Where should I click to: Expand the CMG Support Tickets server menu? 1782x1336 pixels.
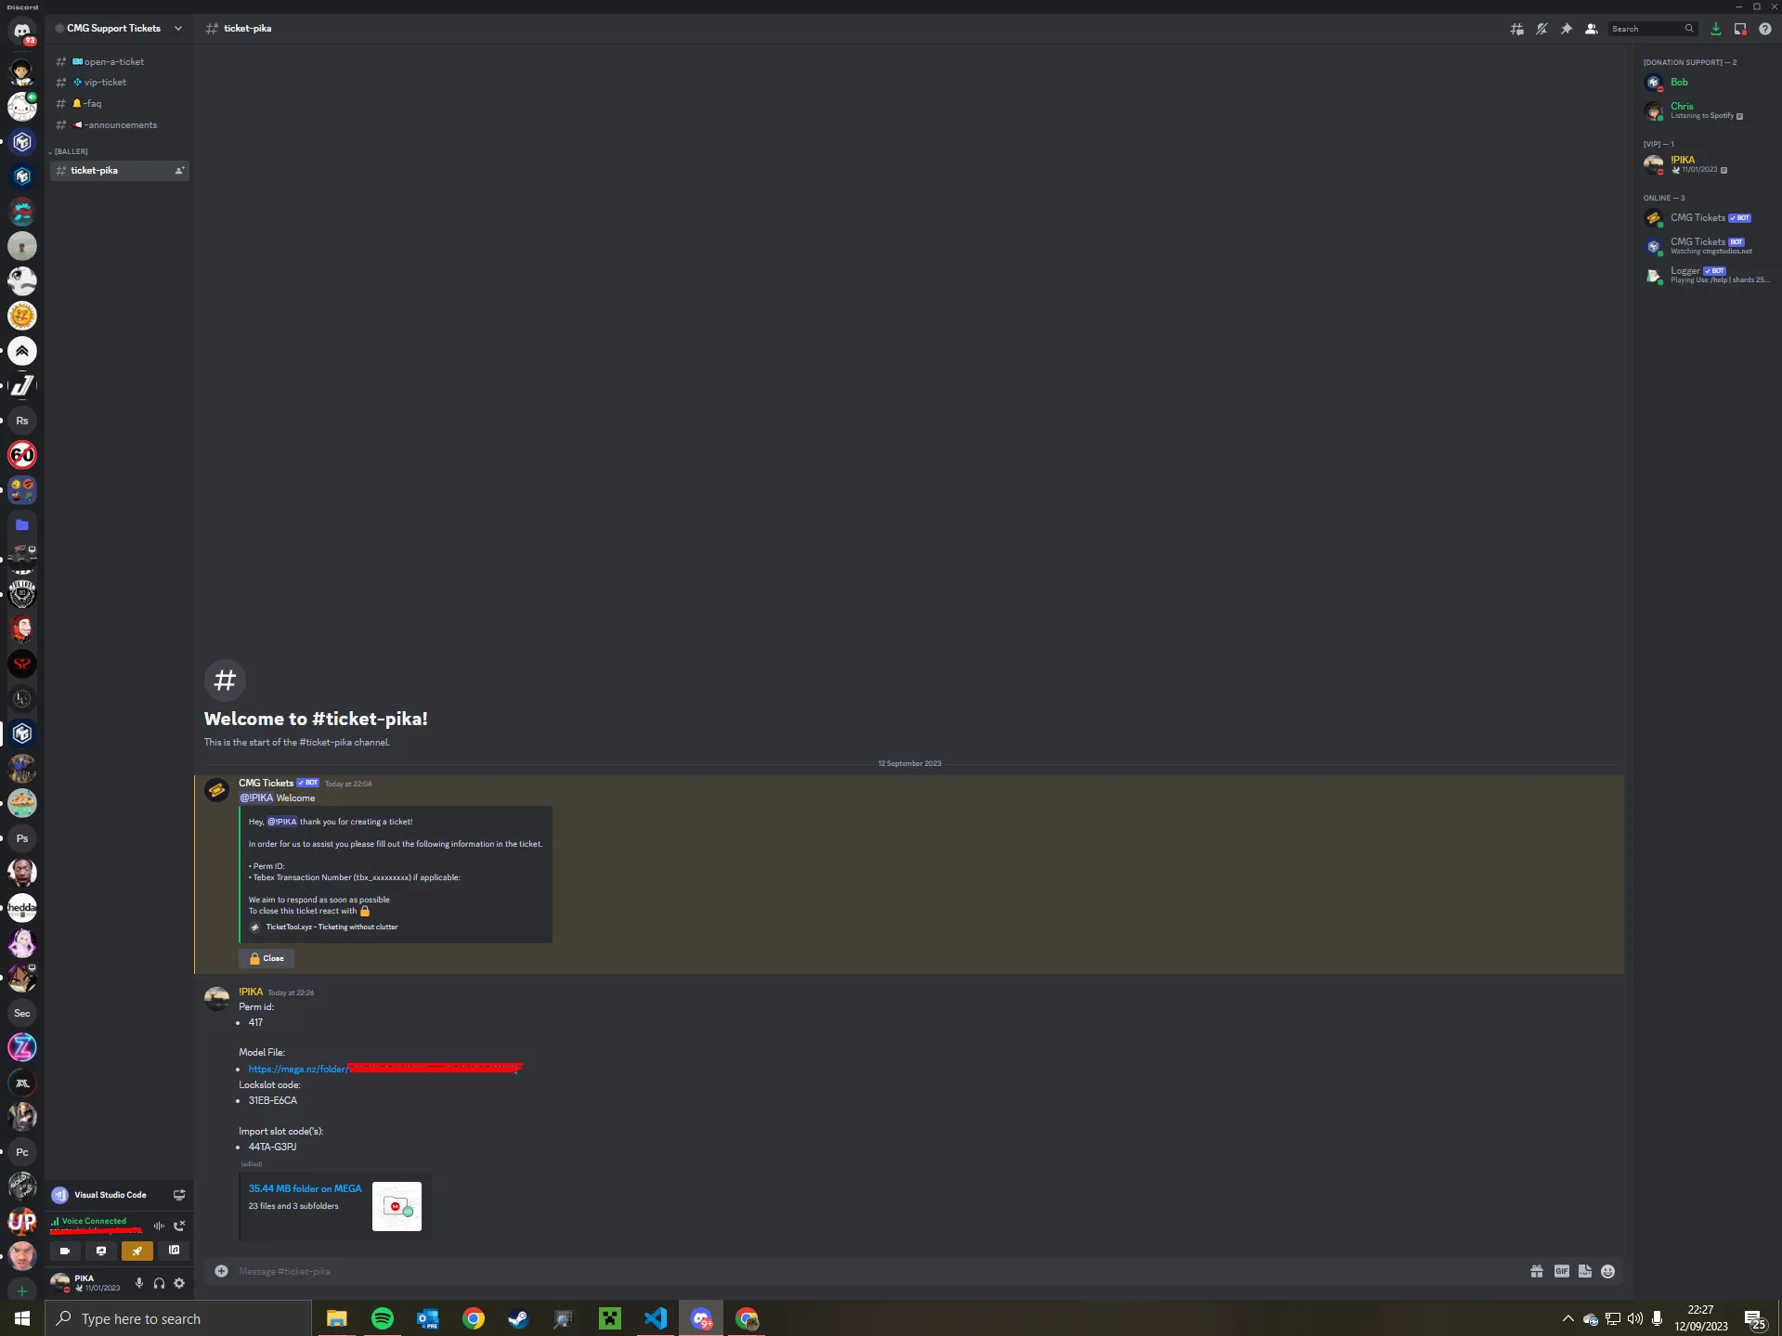(x=120, y=29)
